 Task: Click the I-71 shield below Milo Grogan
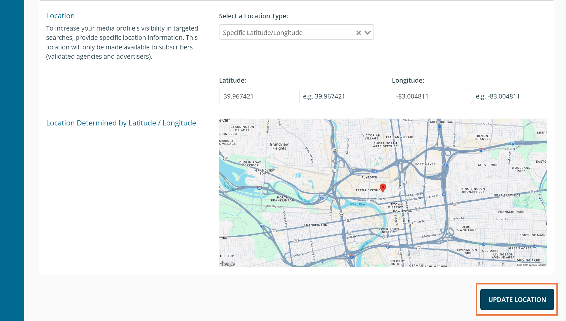coord(439,126)
